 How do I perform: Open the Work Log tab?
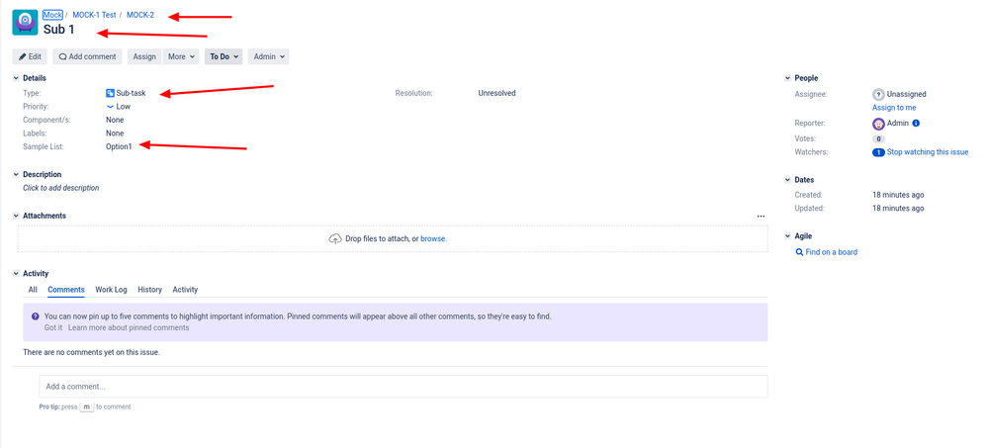[x=111, y=290]
